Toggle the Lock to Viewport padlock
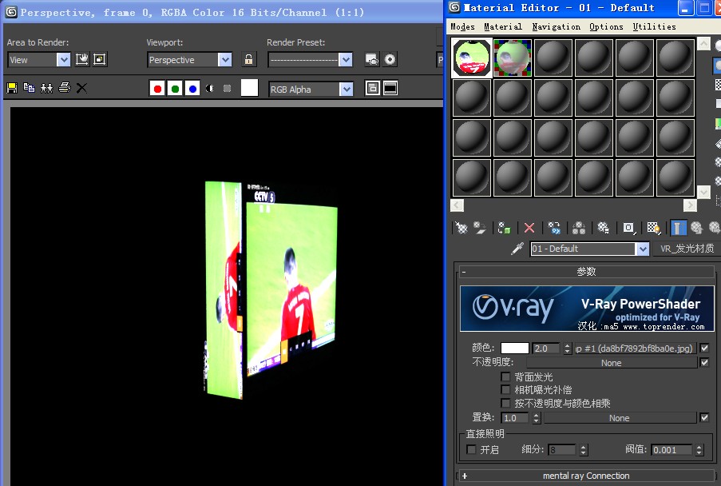Image resolution: width=721 pixels, height=486 pixels. pos(248,59)
